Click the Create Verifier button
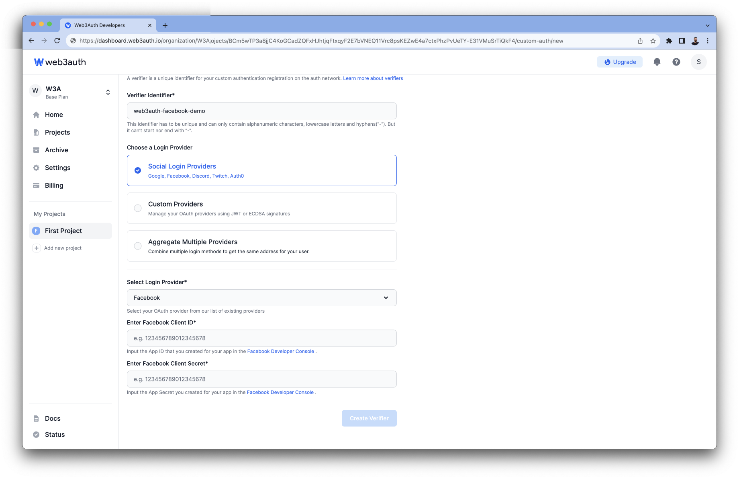 pyautogui.click(x=369, y=418)
